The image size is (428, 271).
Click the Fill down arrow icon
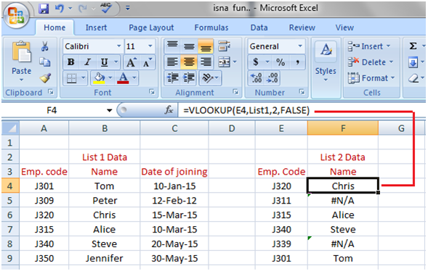(x=413, y=62)
